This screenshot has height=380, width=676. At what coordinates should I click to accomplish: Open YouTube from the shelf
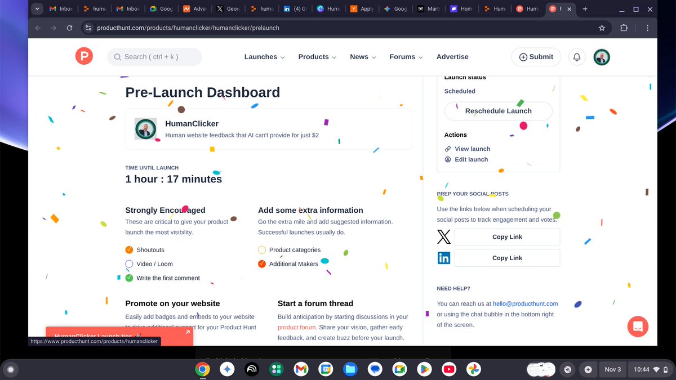[449, 369]
